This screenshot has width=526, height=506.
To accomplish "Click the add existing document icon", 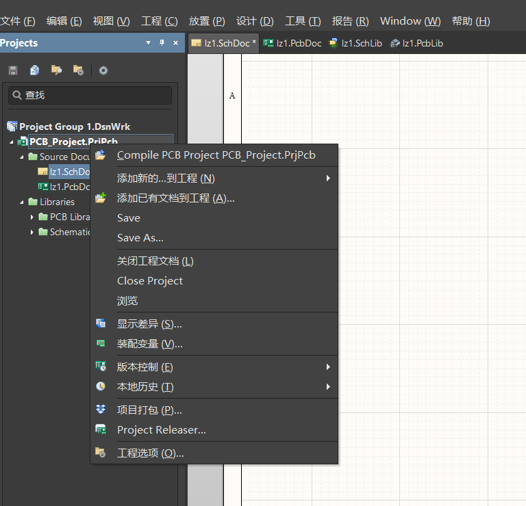I will (101, 198).
